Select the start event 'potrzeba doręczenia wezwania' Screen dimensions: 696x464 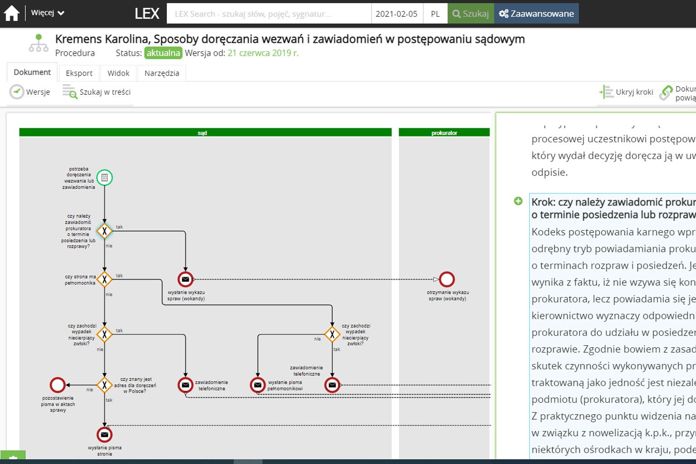[105, 178]
